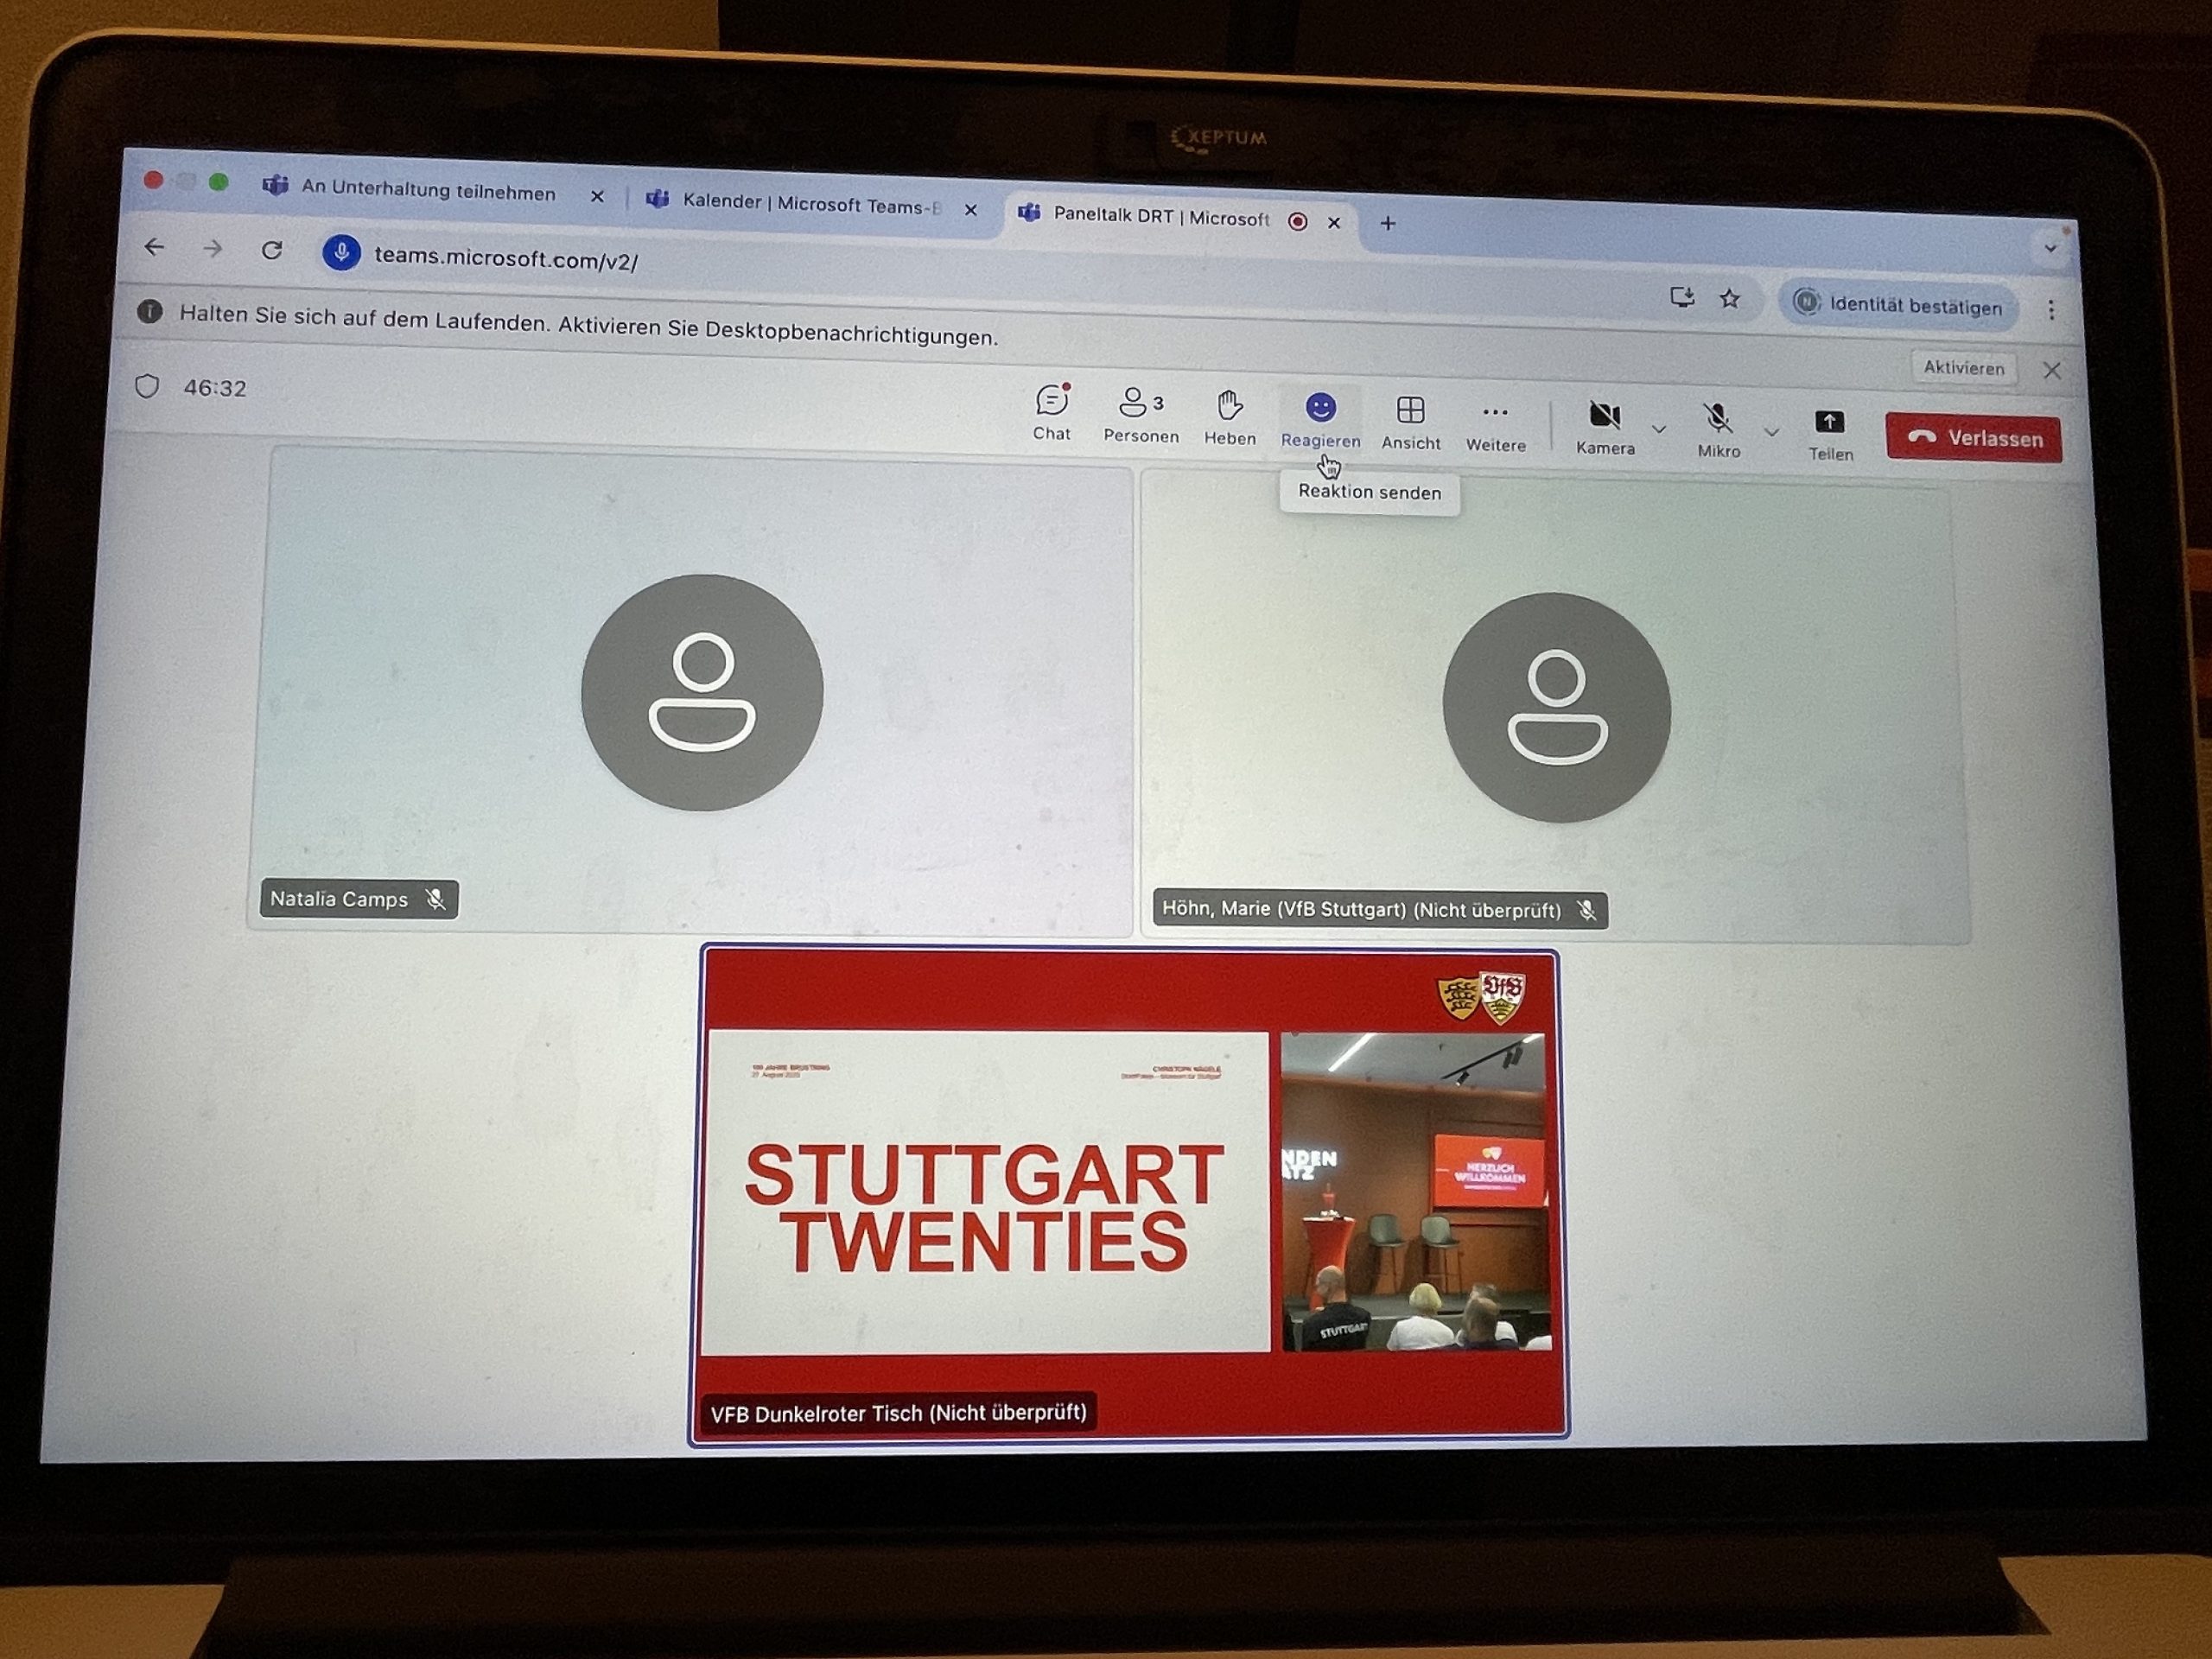
Task: Share content with the Teilen button
Action: (1830, 436)
